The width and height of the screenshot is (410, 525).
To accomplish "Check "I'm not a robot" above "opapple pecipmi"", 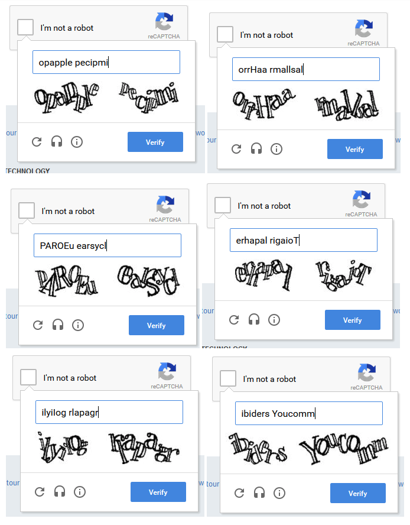I will [25, 27].
